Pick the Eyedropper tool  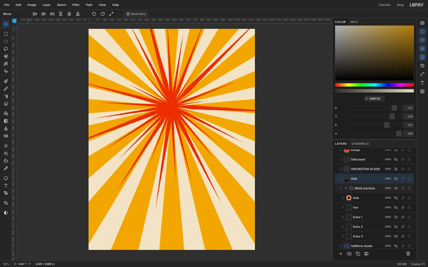pyautogui.click(x=6, y=168)
